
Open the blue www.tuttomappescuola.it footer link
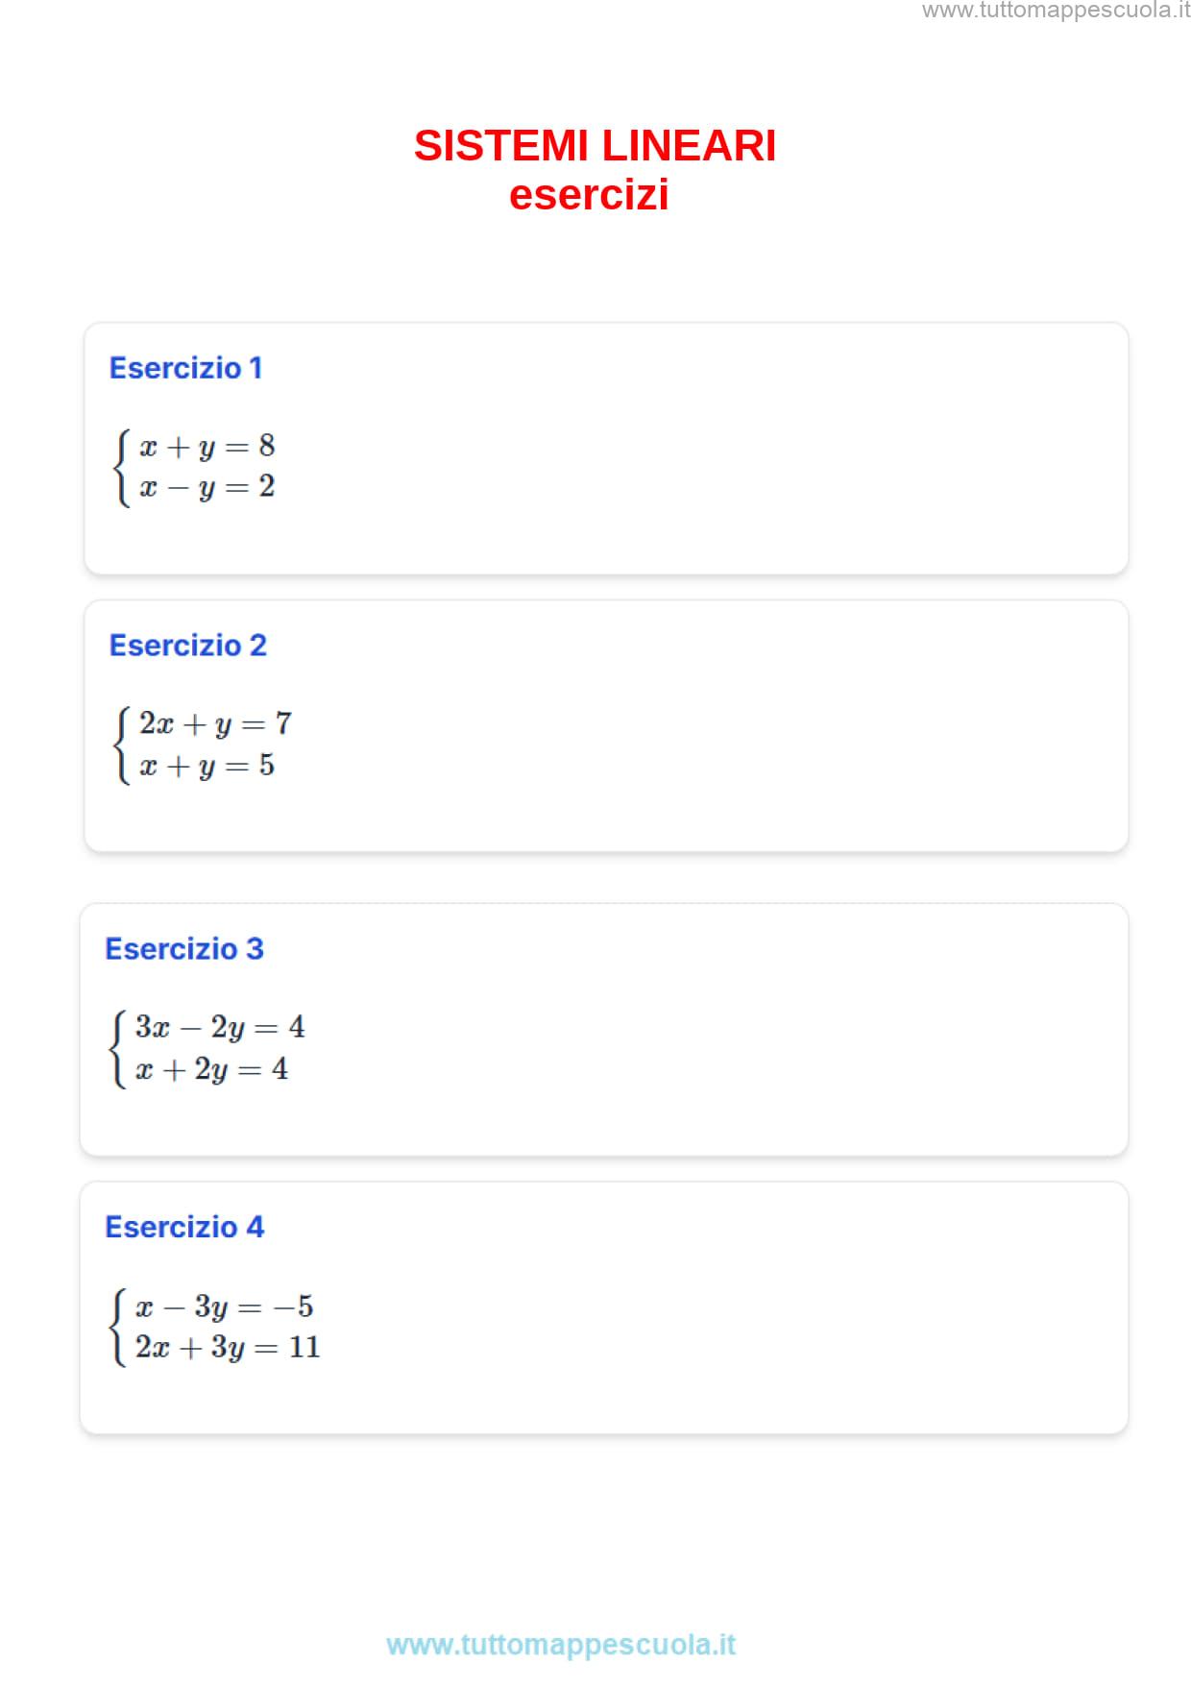point(561,1644)
